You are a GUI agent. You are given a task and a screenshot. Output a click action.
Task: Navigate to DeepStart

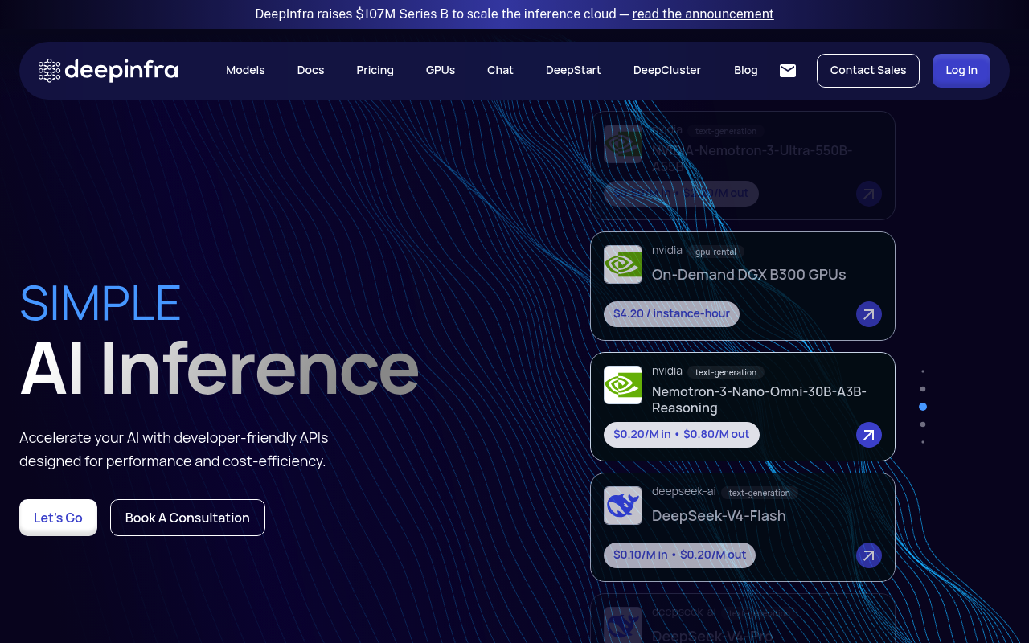click(573, 70)
